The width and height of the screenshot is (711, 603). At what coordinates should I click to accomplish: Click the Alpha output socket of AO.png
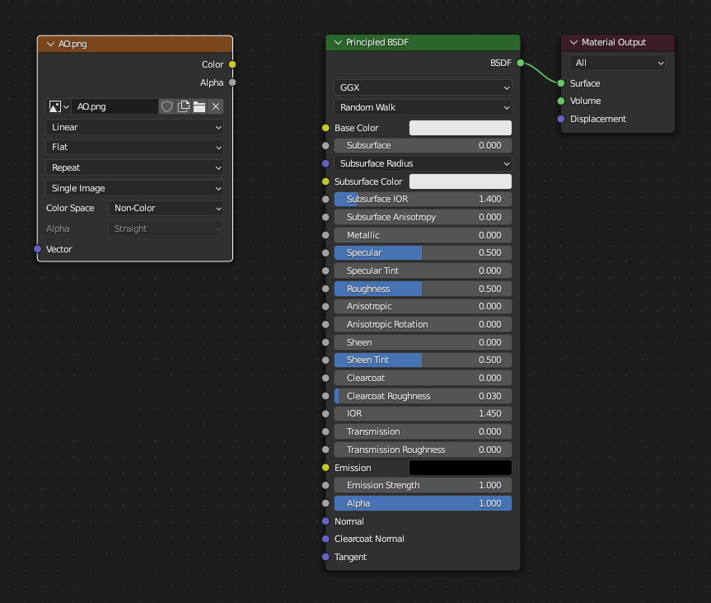point(232,82)
